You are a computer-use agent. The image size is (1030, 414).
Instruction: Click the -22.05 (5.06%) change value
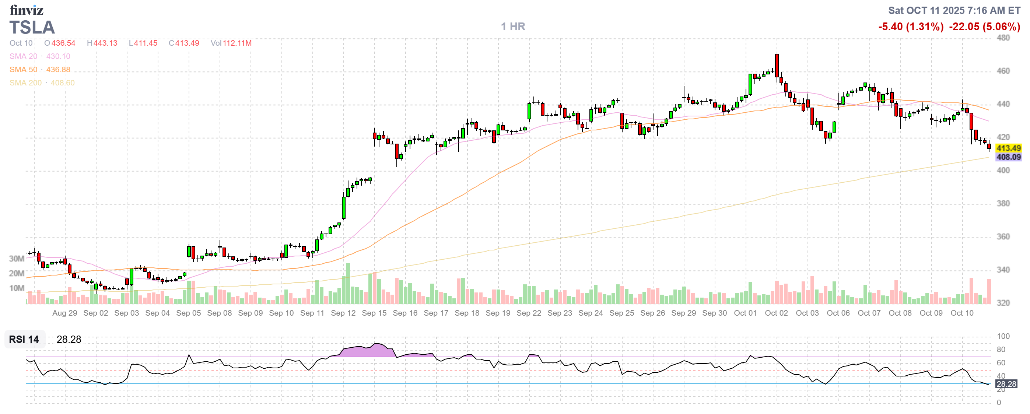[984, 27]
